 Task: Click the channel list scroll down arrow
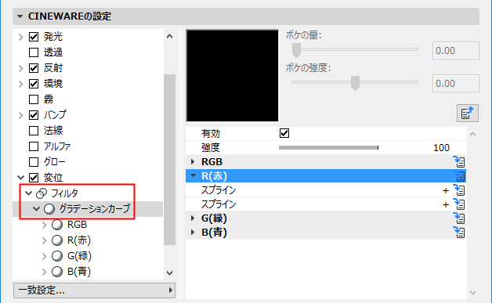pos(169,273)
